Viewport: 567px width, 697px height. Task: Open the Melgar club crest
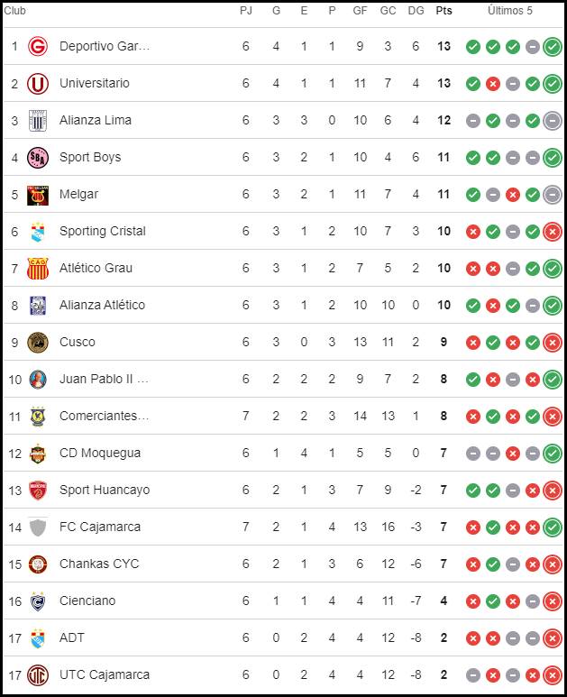click(38, 195)
